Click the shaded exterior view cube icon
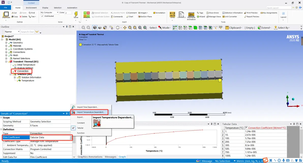303x163 pixels. pos(95,28)
